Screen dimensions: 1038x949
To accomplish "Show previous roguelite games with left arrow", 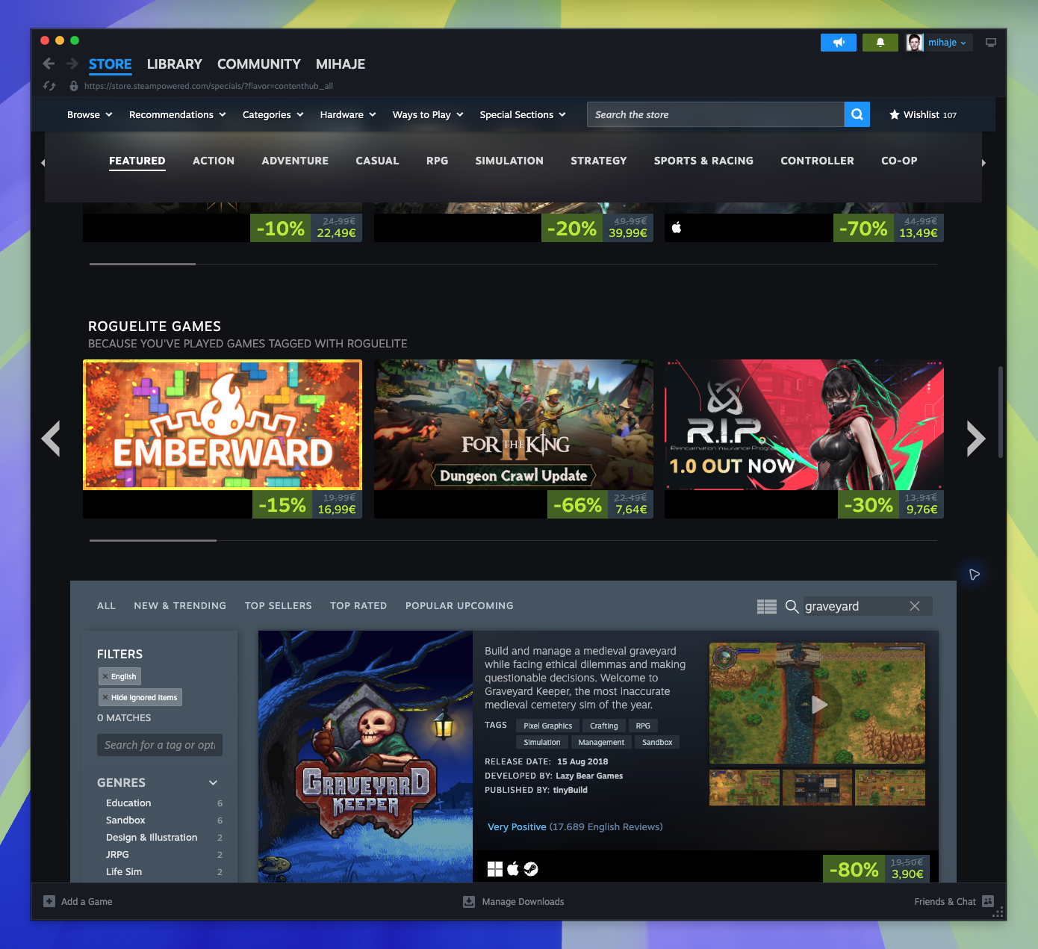I will click(x=51, y=439).
